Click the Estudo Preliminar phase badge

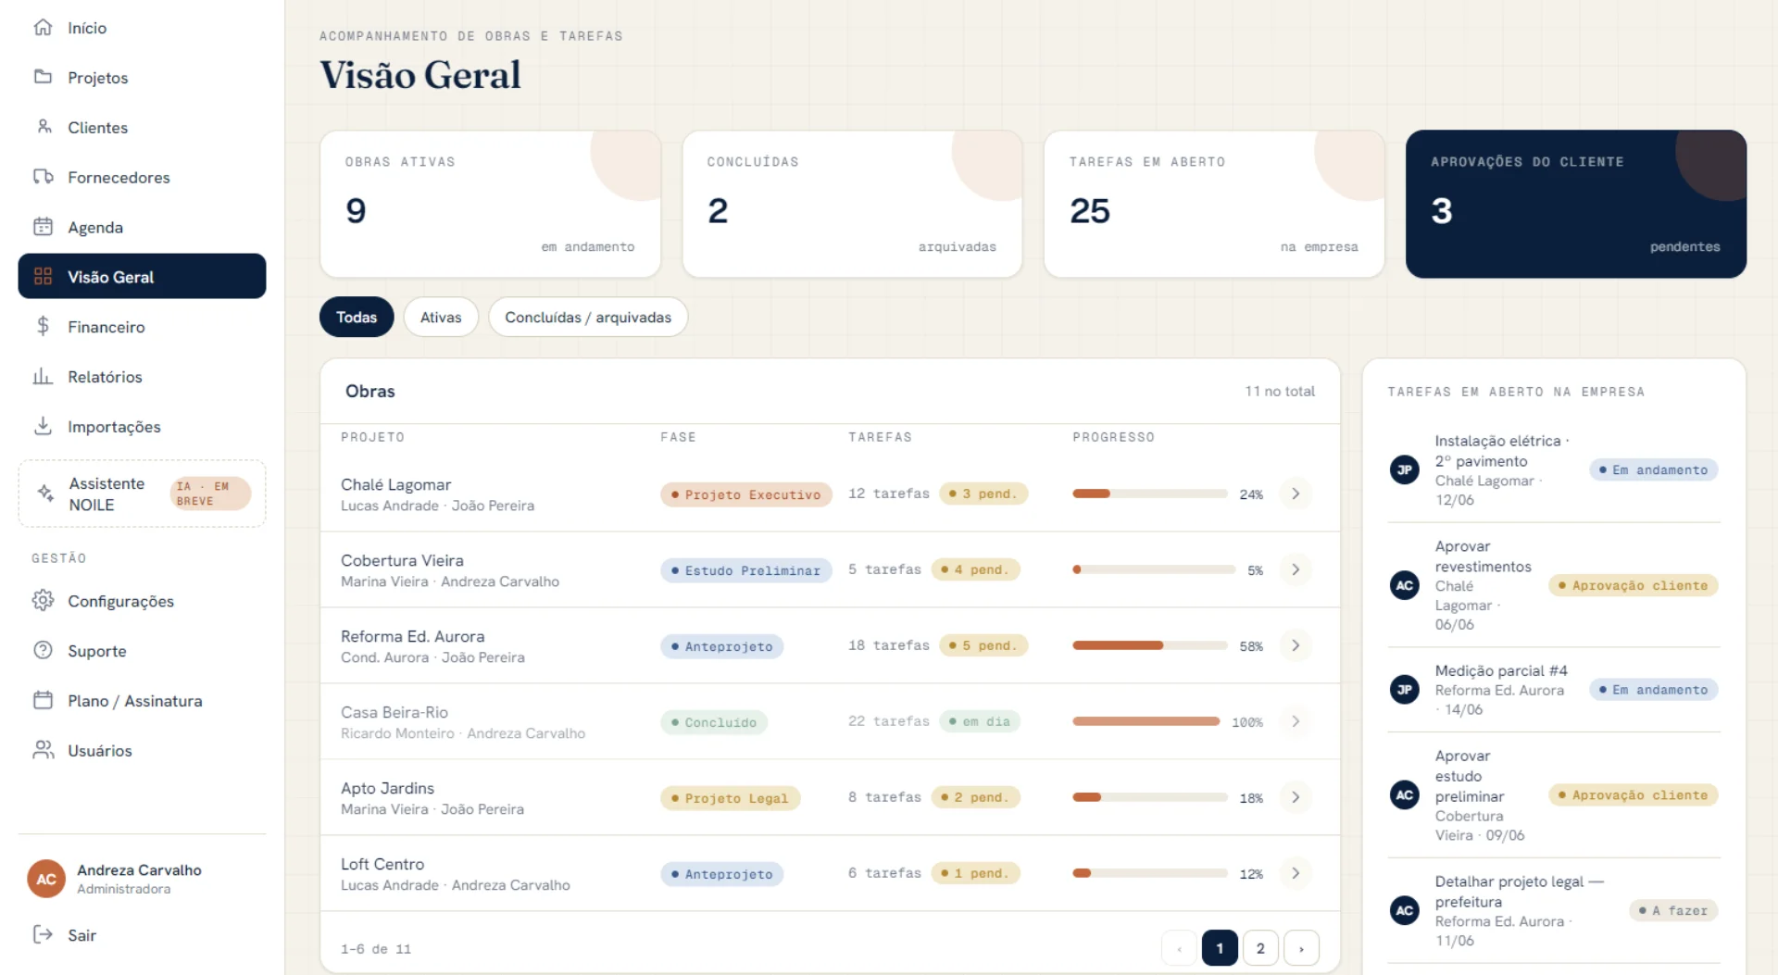746,570
